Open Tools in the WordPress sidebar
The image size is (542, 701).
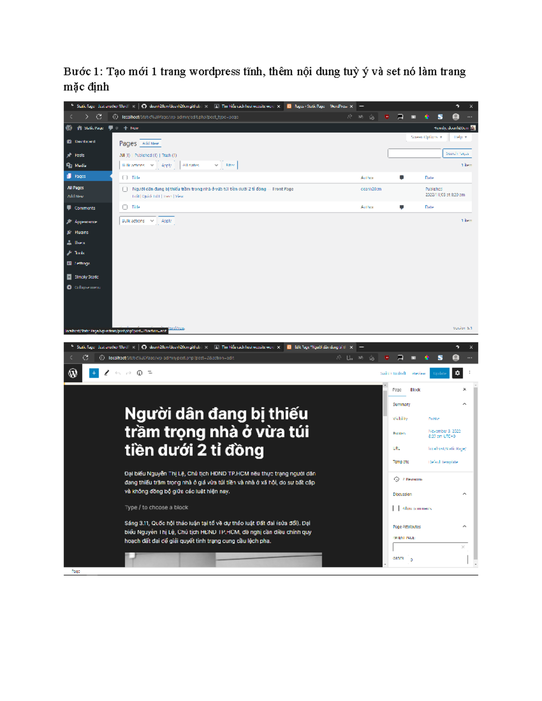(79, 253)
